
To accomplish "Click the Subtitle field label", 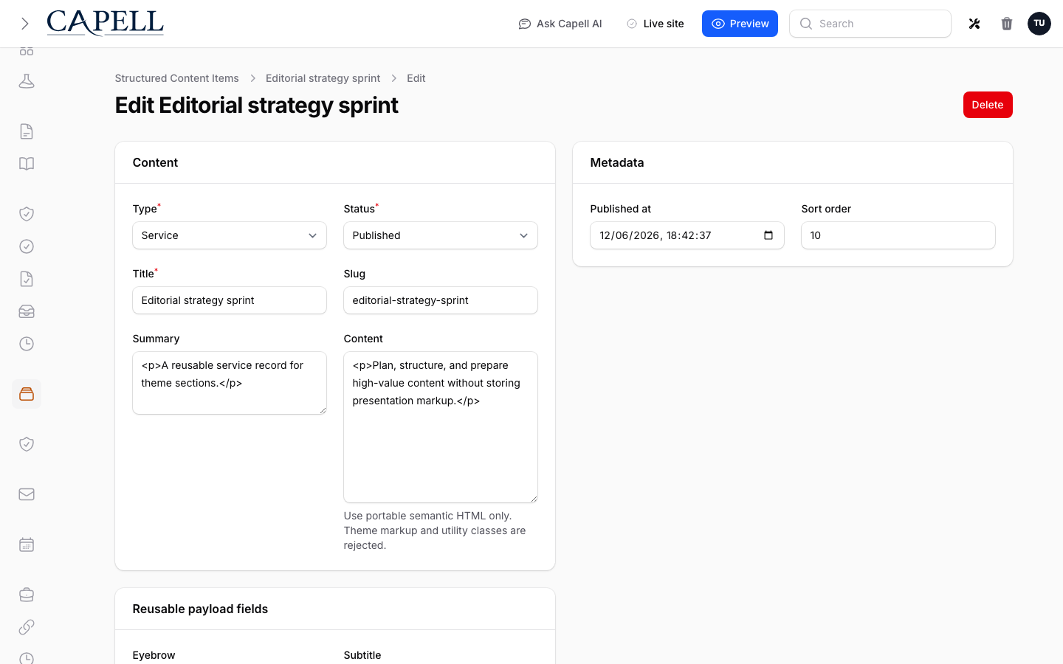I will point(362,655).
